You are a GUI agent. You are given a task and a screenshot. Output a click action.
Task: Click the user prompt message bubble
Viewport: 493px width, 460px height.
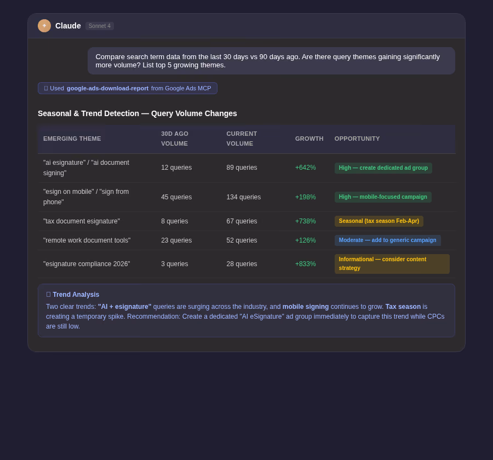pyautogui.click(x=271, y=61)
